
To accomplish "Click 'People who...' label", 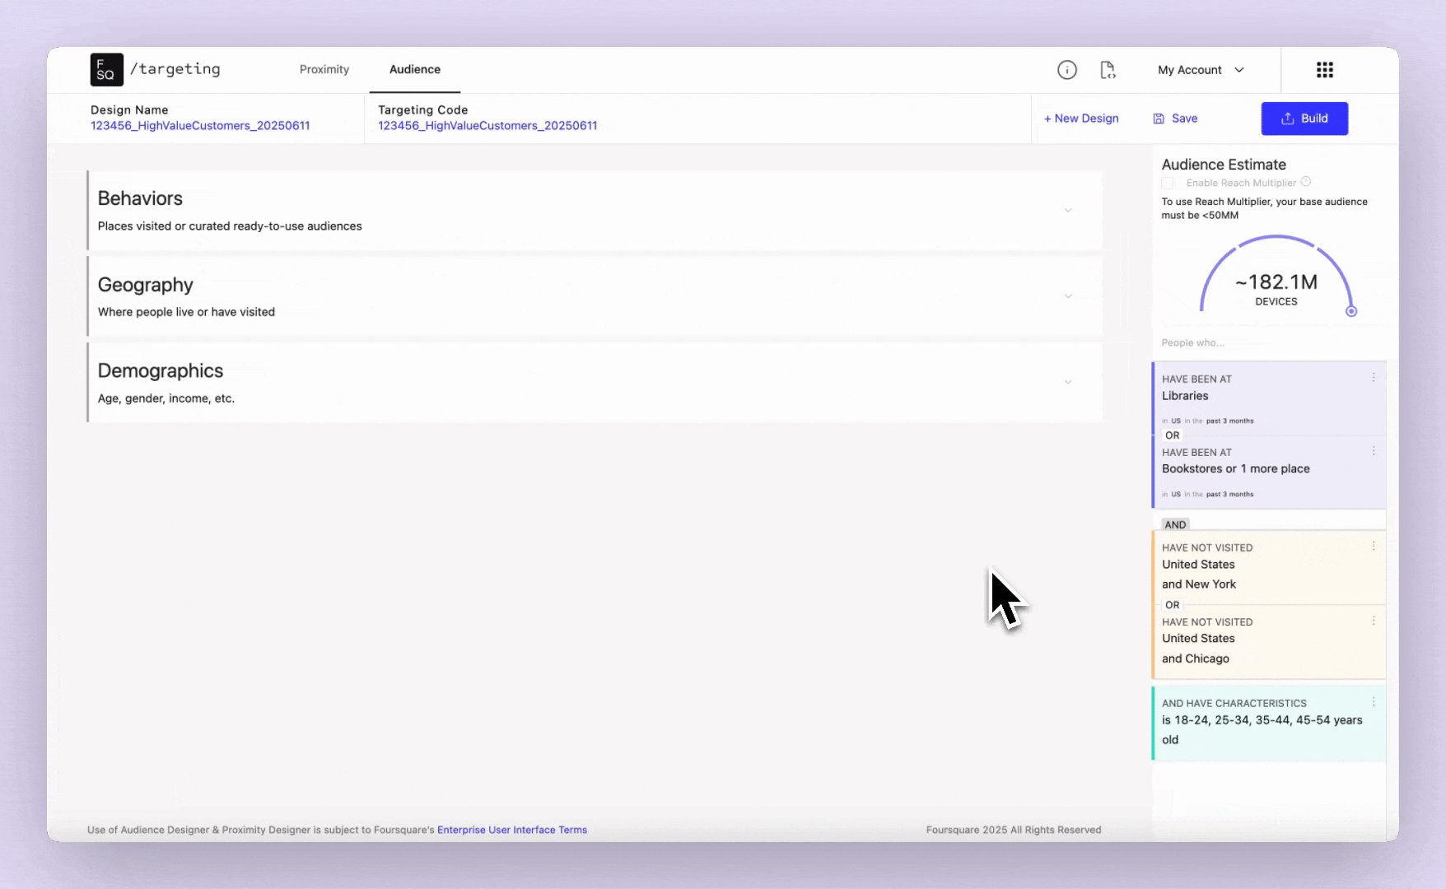I will (1192, 342).
